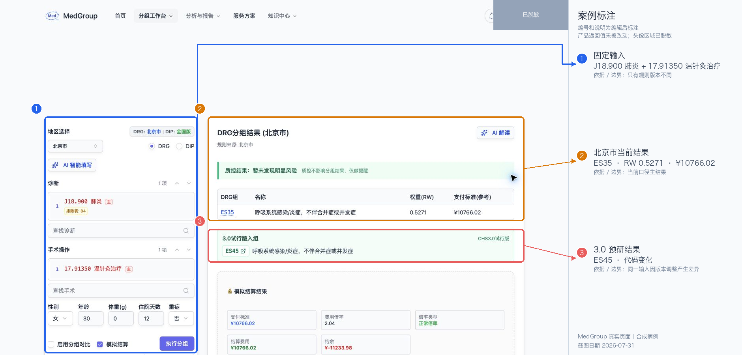The image size is (742, 355).
Task: Move diagnosis item up with the up arrow
Action: click(x=177, y=183)
